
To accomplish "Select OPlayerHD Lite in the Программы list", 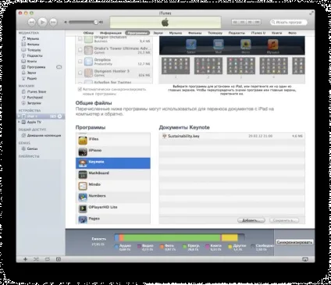I will pyautogui.click(x=113, y=208).
